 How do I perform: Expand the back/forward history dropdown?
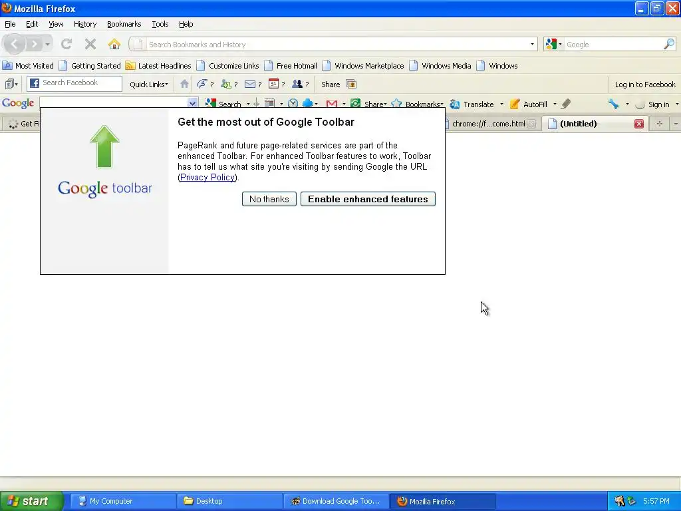(47, 45)
